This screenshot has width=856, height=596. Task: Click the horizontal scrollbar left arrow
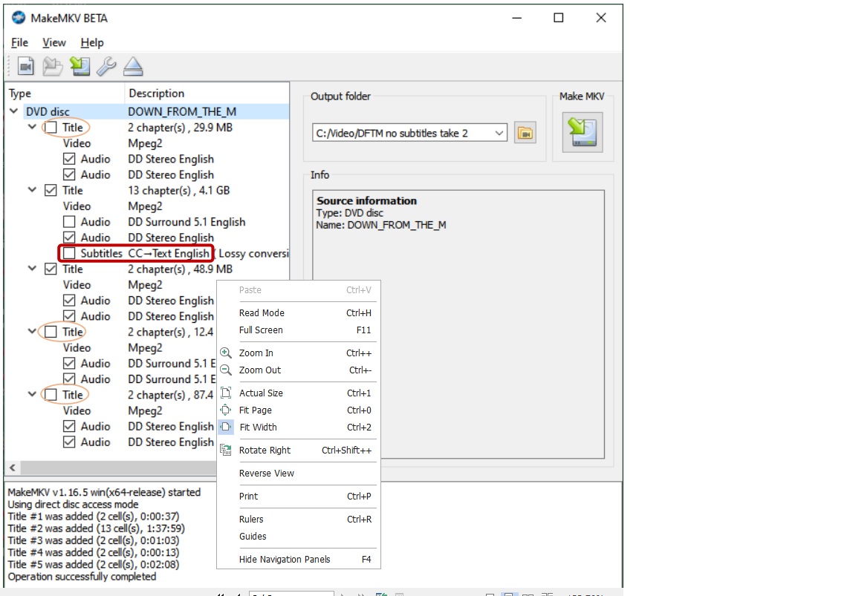(12, 468)
